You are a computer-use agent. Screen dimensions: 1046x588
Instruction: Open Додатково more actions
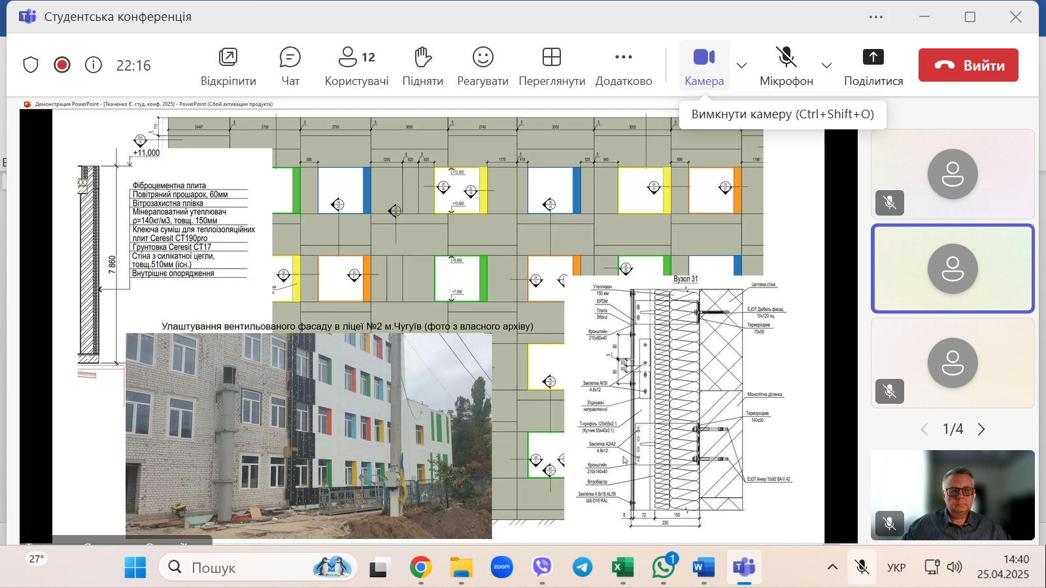624,67
